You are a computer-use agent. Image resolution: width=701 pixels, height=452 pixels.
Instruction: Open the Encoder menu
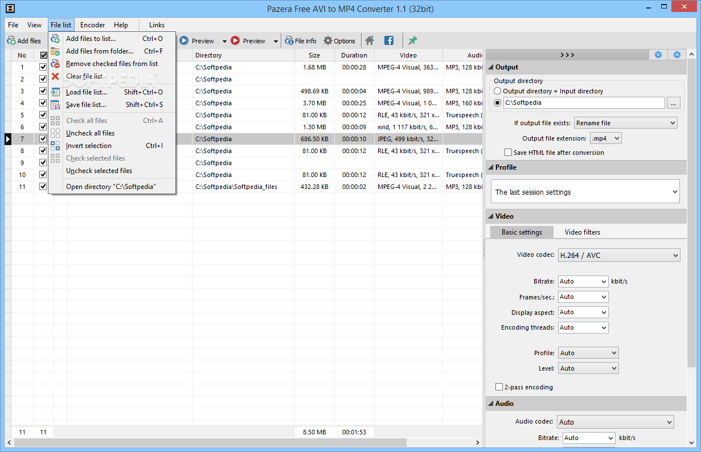click(x=92, y=25)
